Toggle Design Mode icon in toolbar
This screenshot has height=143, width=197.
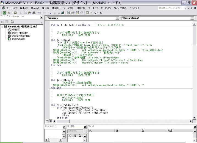[x=63, y=13]
